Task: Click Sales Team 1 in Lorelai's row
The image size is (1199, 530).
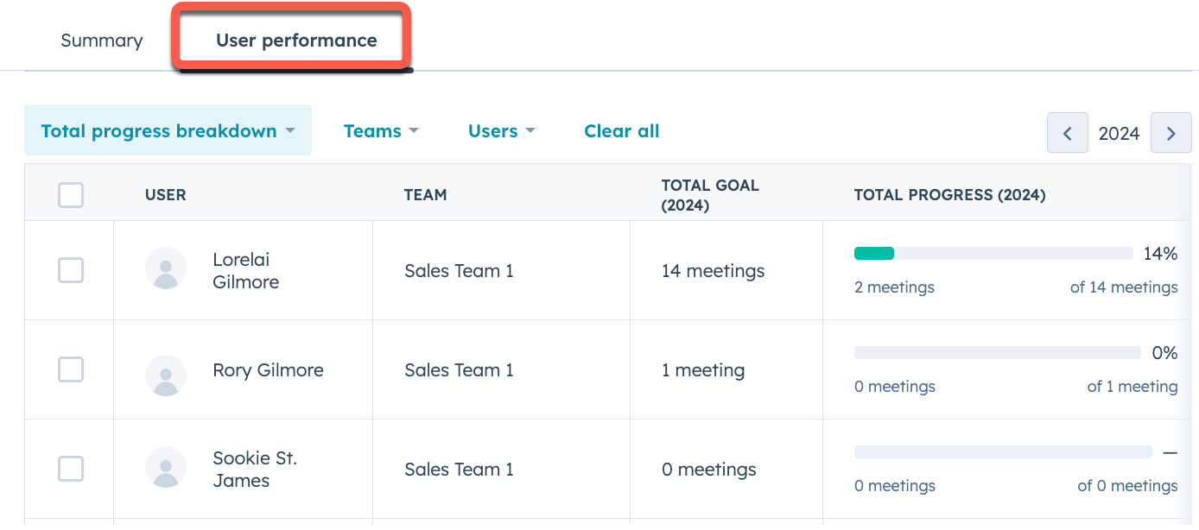Action: [x=459, y=271]
